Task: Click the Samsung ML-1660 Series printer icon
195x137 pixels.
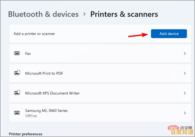Action: pos(17,113)
